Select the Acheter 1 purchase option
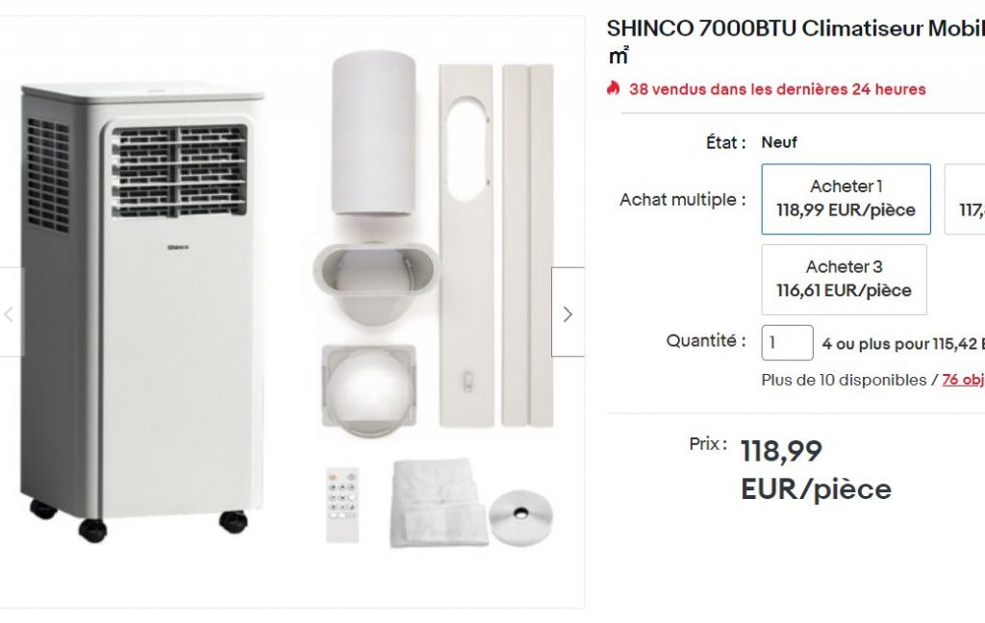This screenshot has width=985, height=623. (x=846, y=199)
